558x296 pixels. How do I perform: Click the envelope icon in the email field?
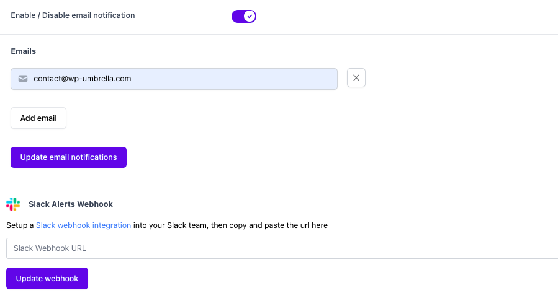click(x=23, y=79)
